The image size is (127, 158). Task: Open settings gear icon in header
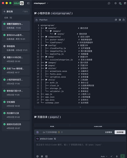(115, 3)
